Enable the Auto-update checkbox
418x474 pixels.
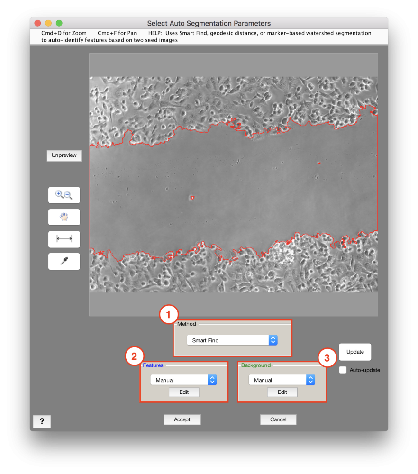point(343,370)
